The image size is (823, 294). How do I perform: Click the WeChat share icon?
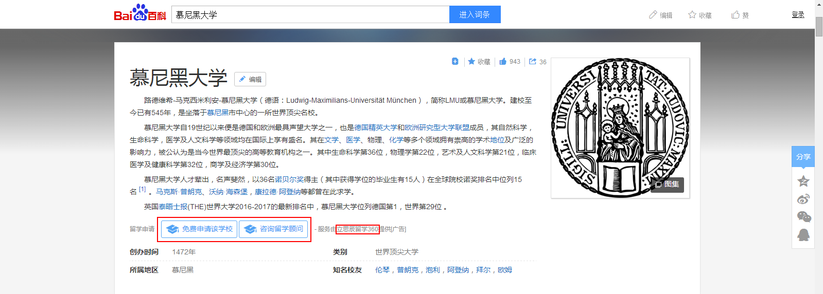[x=803, y=217]
